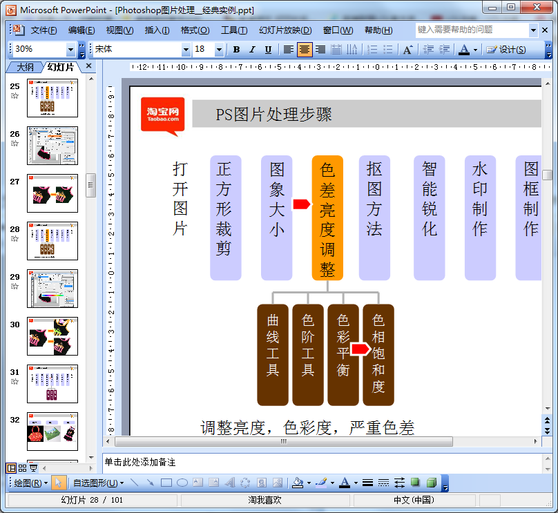Viewport: 558px width, 513px height.
Task: Open the 幻灯片放映 menu
Action: (285, 30)
